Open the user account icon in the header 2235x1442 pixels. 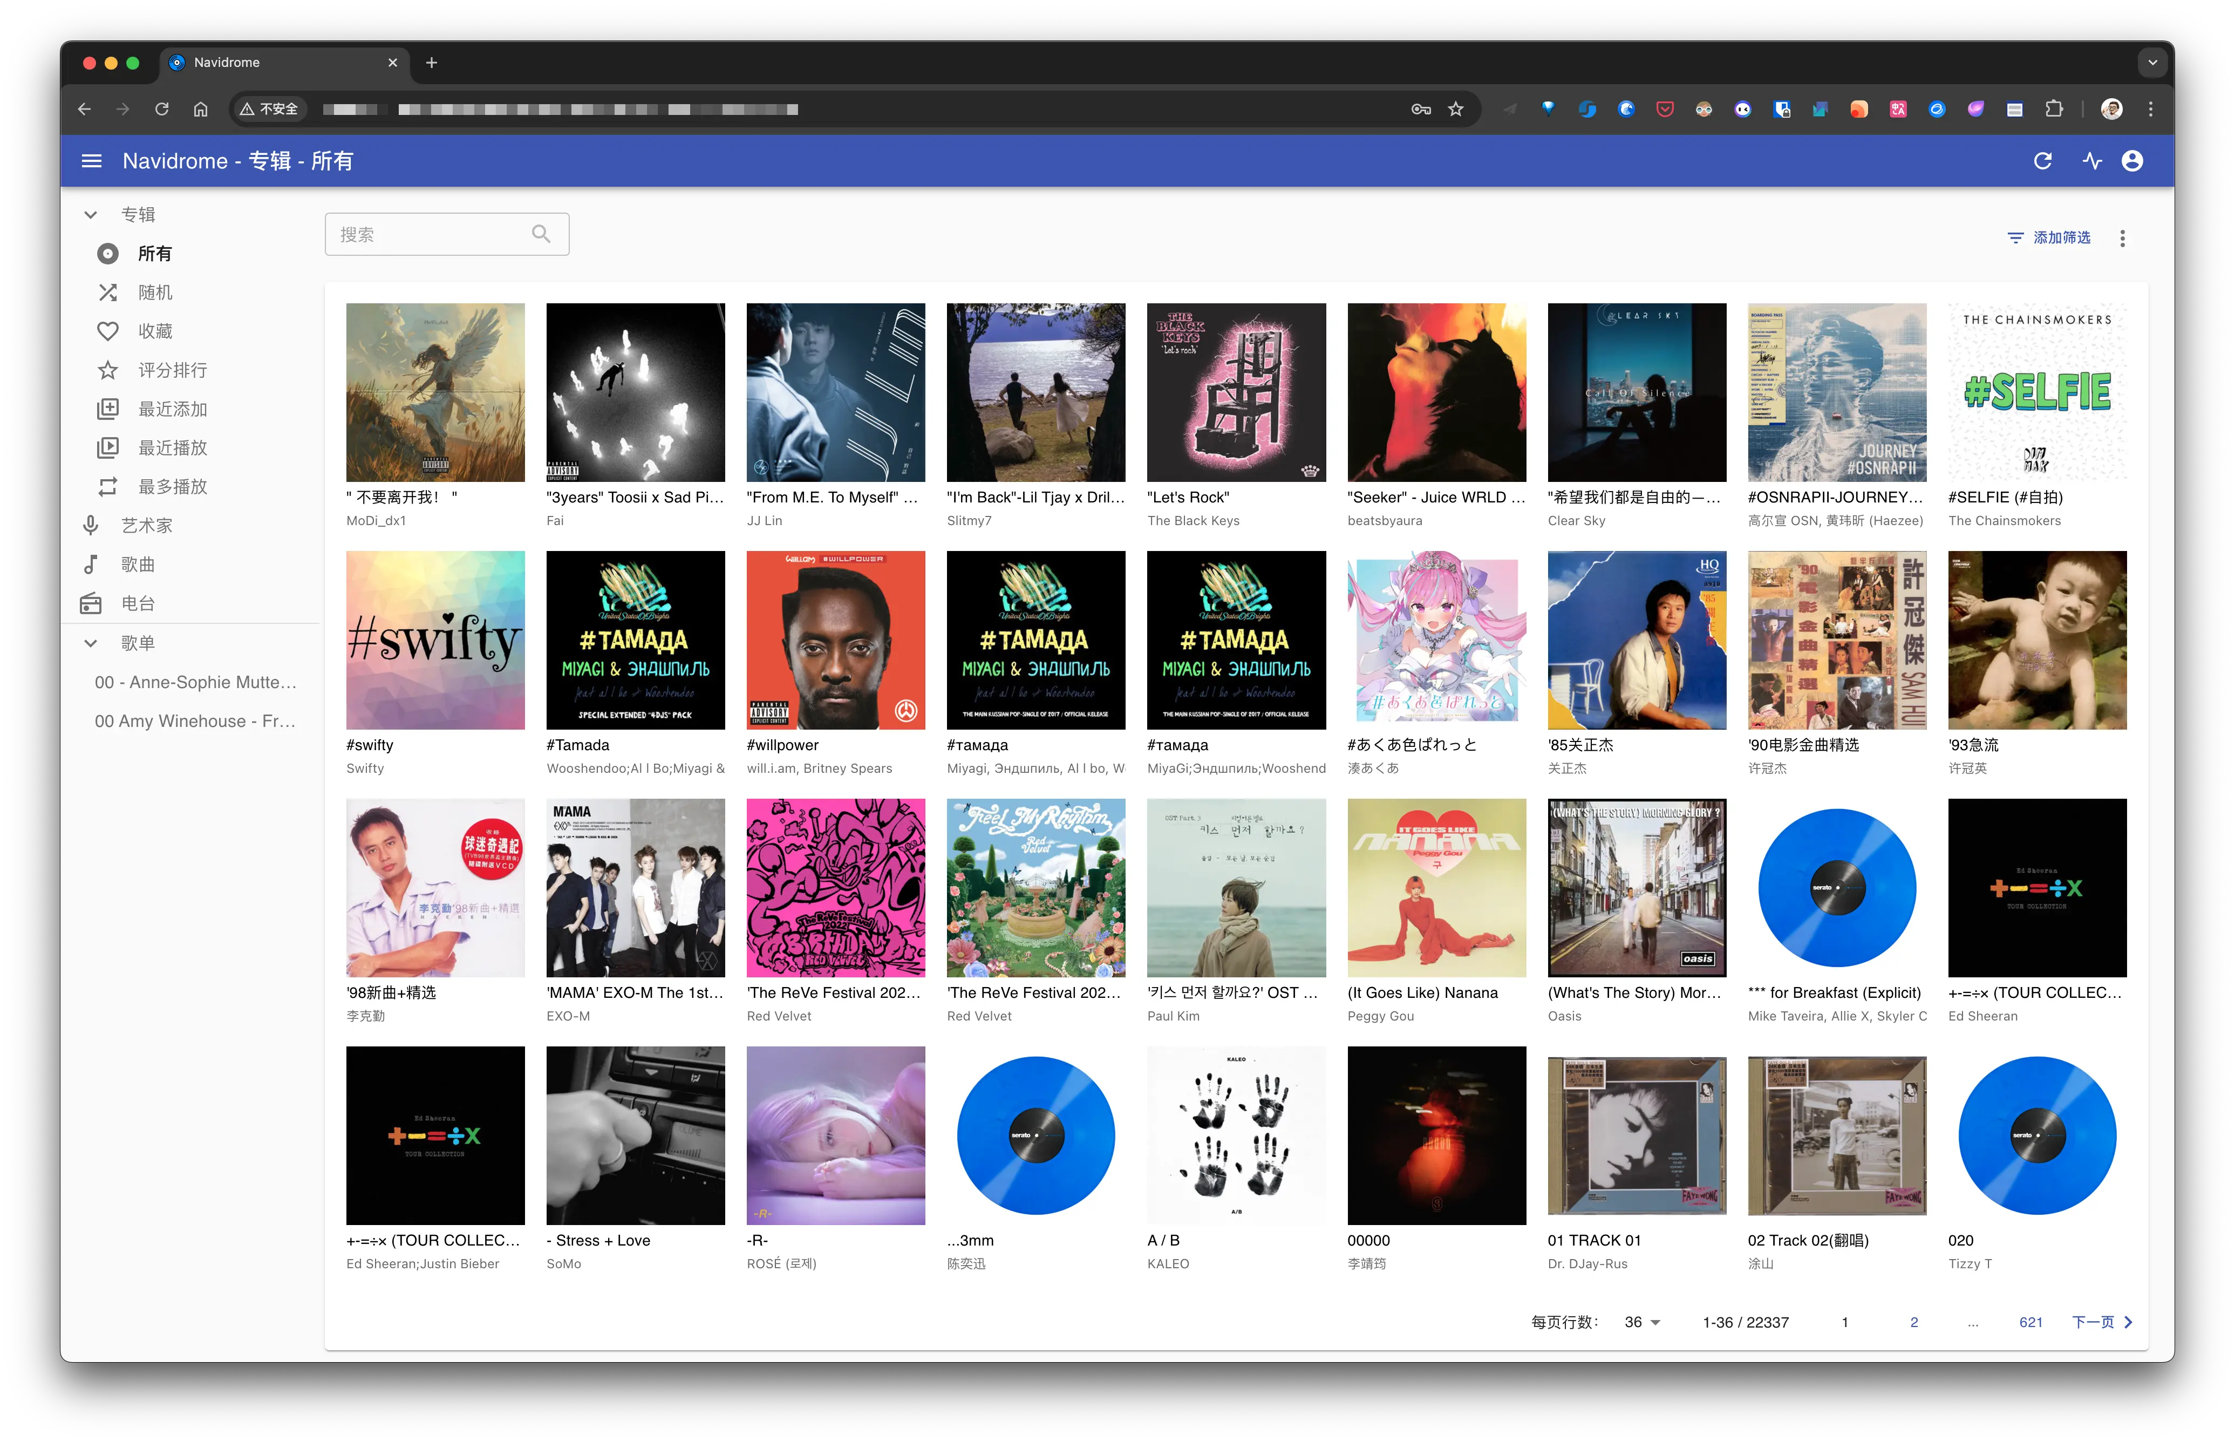point(2132,161)
